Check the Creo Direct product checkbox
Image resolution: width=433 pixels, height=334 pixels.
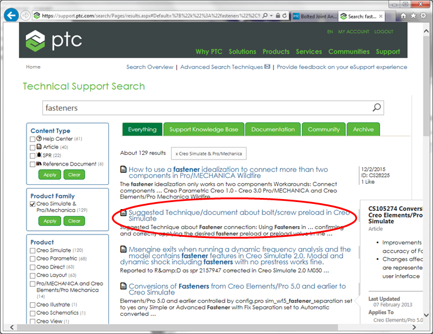coord(32,267)
